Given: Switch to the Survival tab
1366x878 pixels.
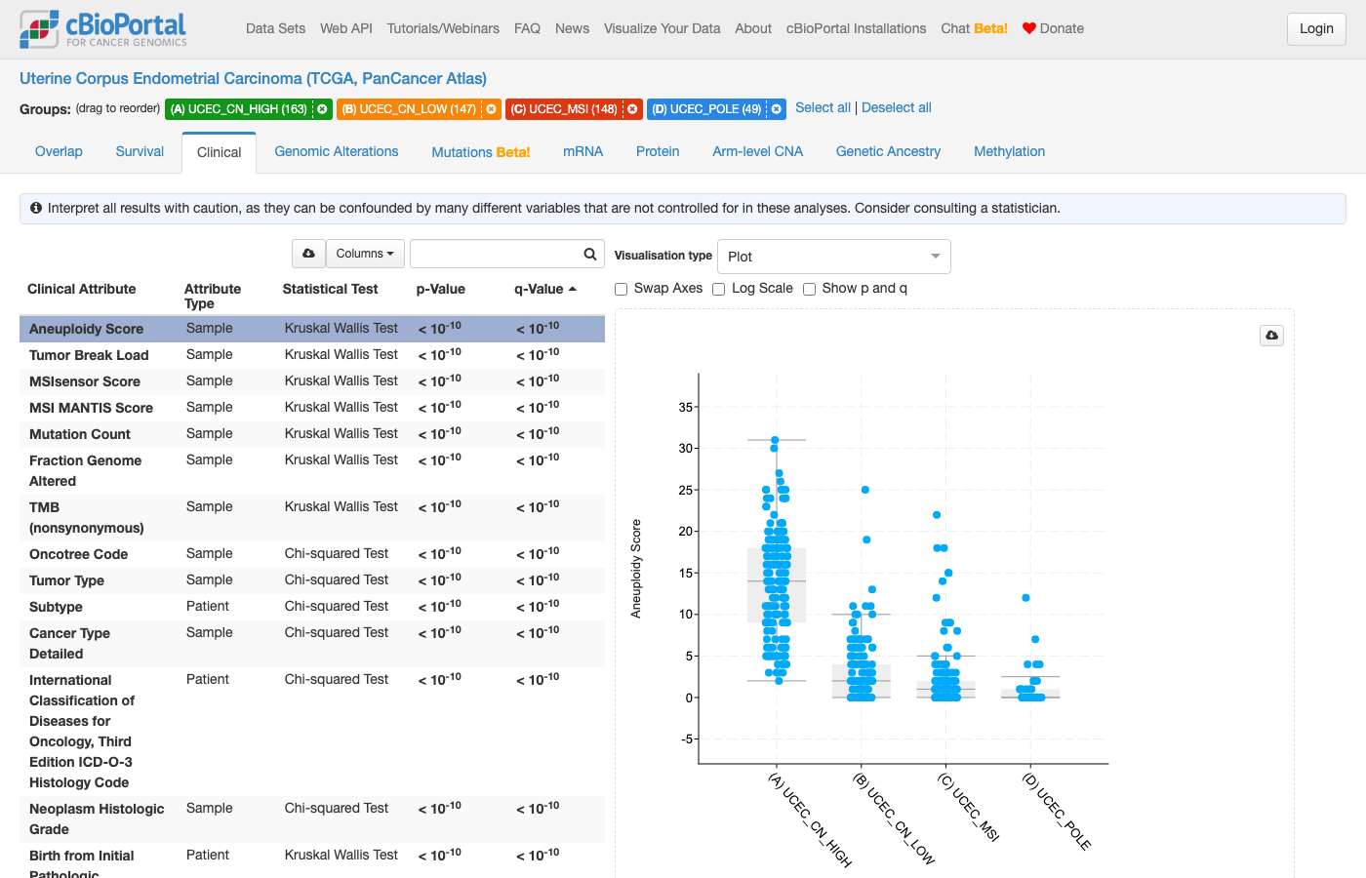Looking at the screenshot, I should (140, 151).
